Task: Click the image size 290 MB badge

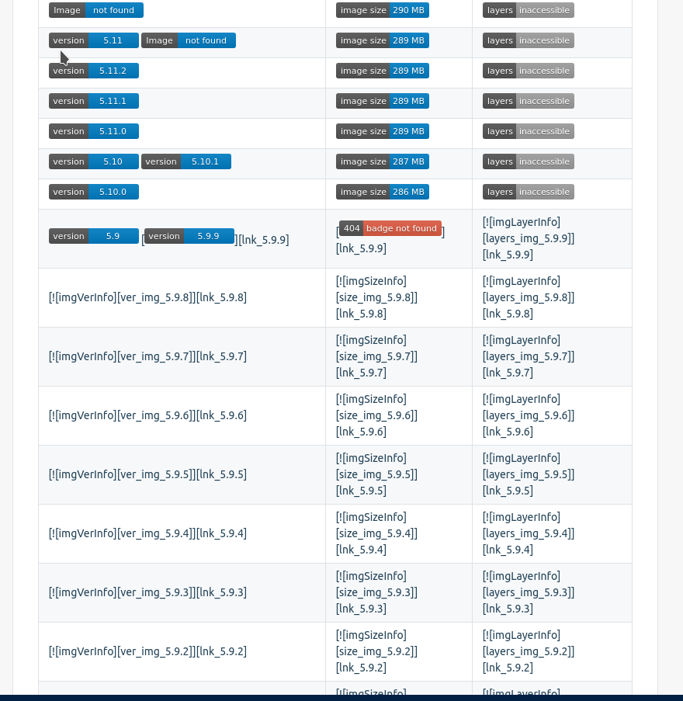Action: point(383,10)
